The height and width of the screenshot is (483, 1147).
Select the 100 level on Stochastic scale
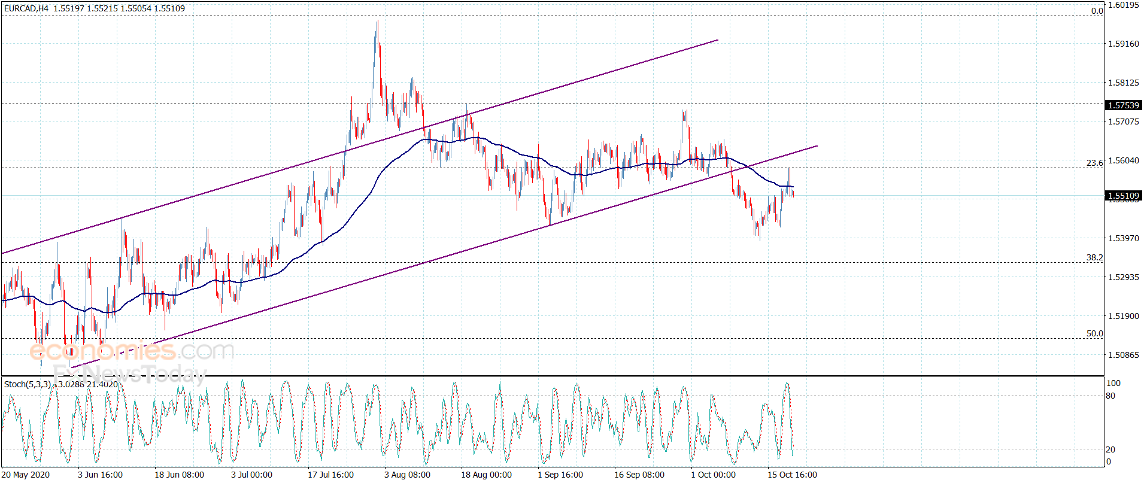click(1113, 383)
